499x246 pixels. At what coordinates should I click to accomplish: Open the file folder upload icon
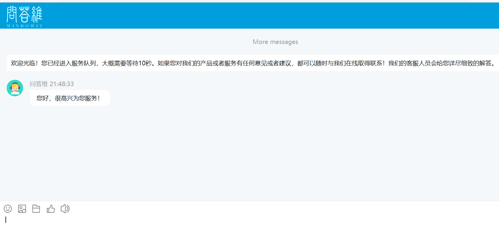(x=36, y=209)
